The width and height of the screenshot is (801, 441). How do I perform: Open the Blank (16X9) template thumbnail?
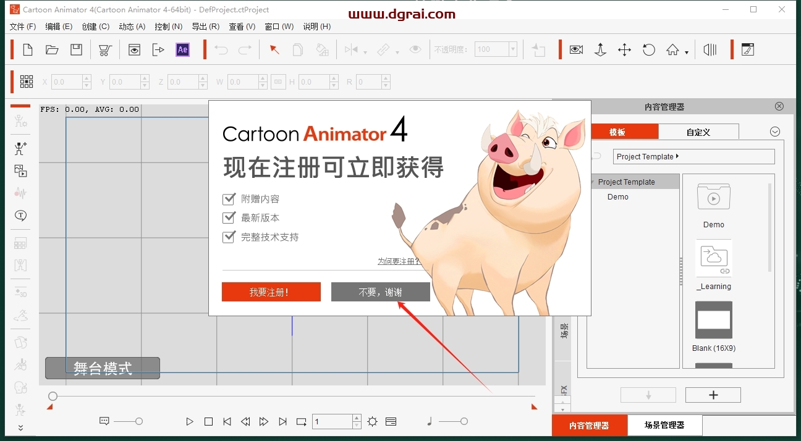[x=713, y=320]
